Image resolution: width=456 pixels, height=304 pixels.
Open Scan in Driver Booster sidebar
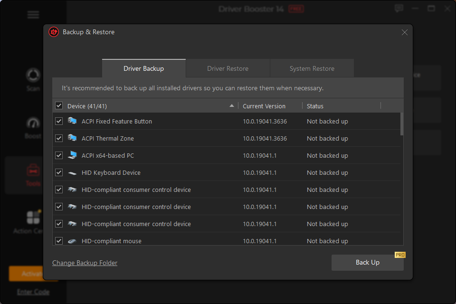(33, 80)
